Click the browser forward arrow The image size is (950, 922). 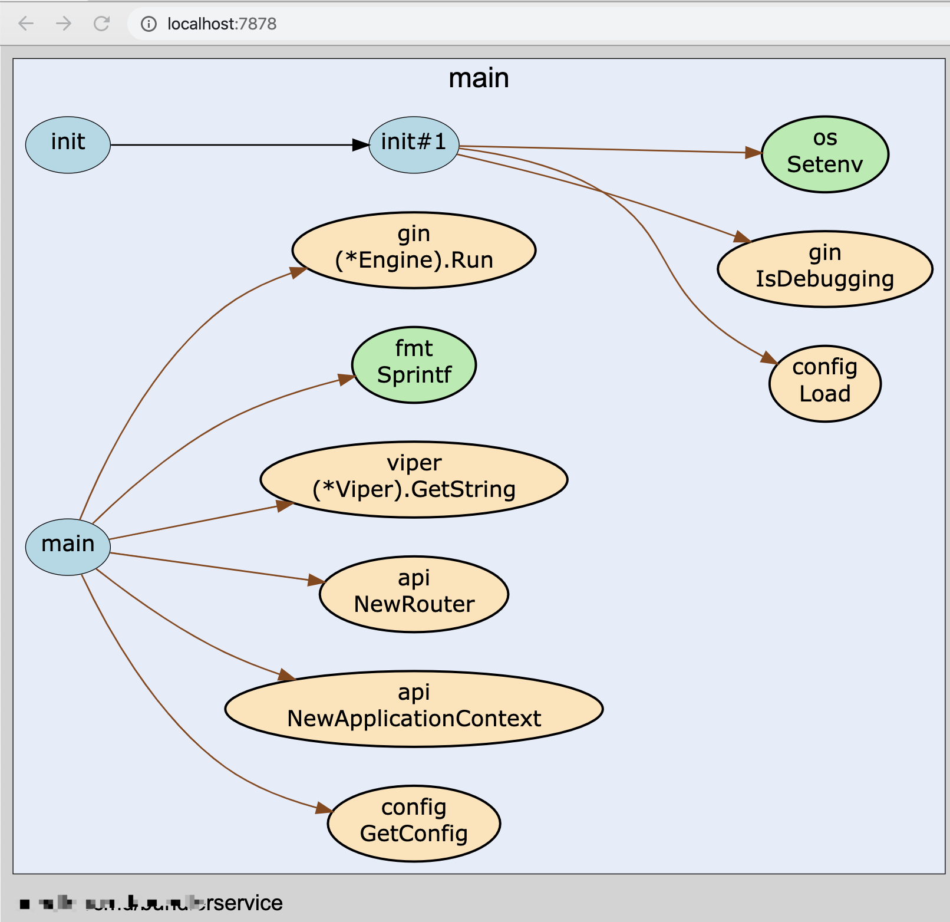click(64, 24)
